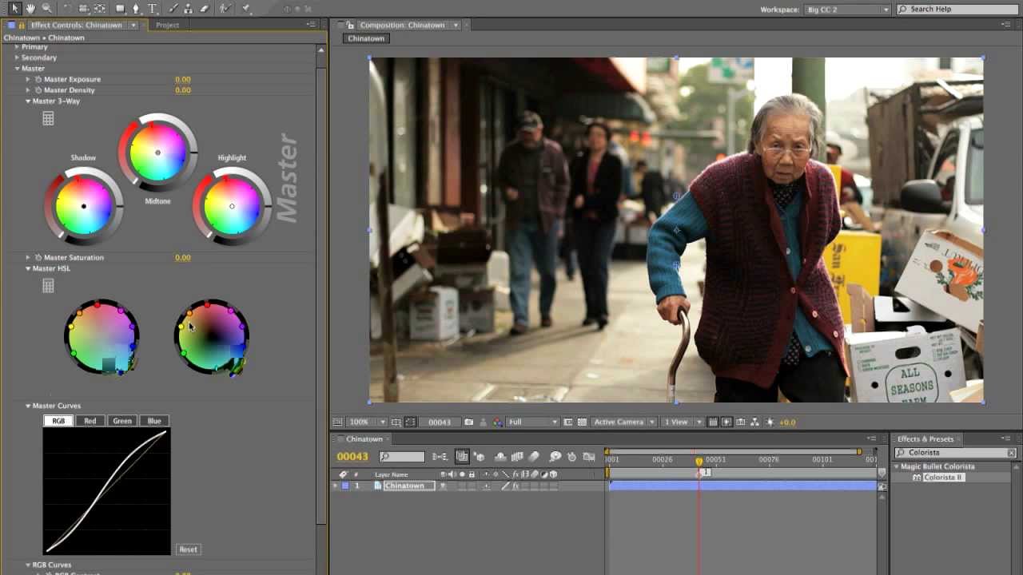This screenshot has height=575, width=1023.
Task: Open the composition mini-flowchart in timeline
Action: pyautogui.click(x=440, y=457)
